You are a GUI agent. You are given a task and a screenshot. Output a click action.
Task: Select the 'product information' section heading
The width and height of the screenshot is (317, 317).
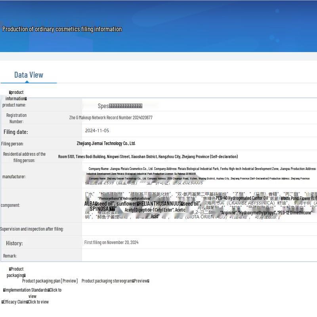click(16, 95)
